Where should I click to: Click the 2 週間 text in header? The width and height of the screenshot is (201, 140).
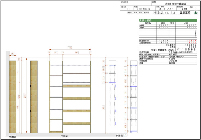click(185, 9)
